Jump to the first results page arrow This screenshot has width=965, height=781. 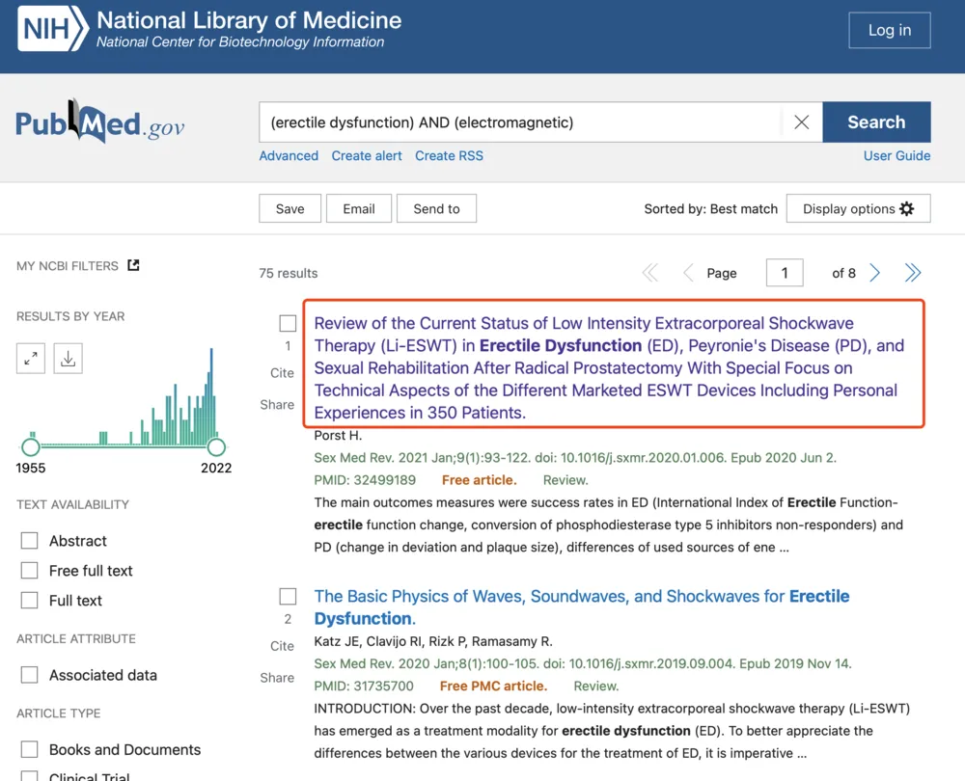(649, 273)
